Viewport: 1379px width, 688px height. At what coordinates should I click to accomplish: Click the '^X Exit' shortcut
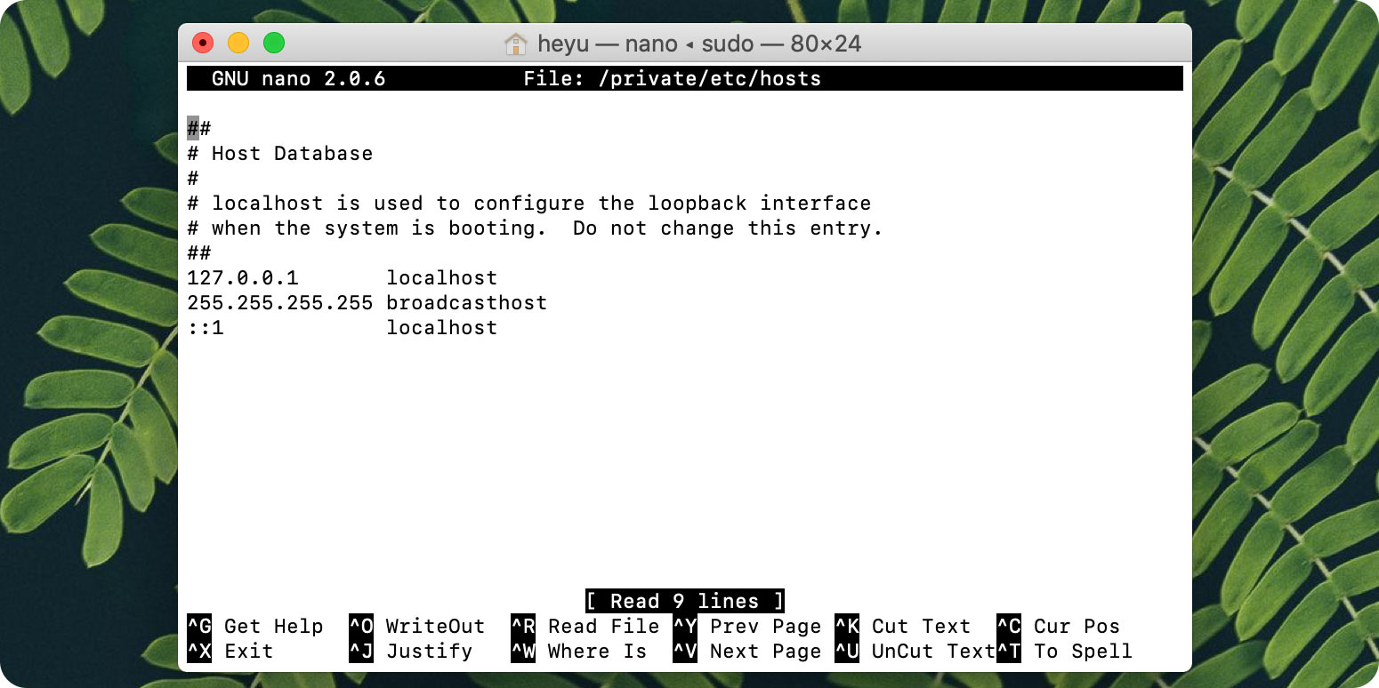[x=230, y=651]
